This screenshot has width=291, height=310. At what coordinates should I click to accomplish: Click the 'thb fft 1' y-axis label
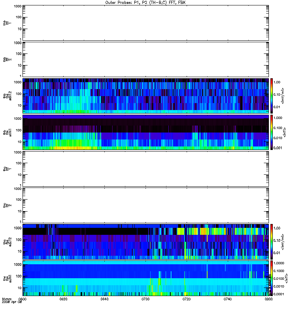coord(7,23)
